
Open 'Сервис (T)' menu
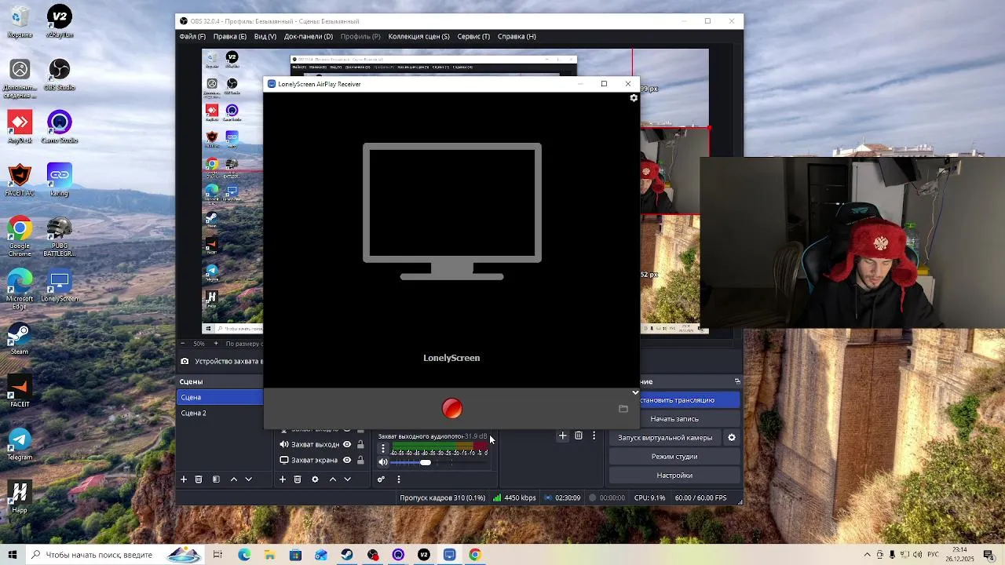pyautogui.click(x=473, y=36)
